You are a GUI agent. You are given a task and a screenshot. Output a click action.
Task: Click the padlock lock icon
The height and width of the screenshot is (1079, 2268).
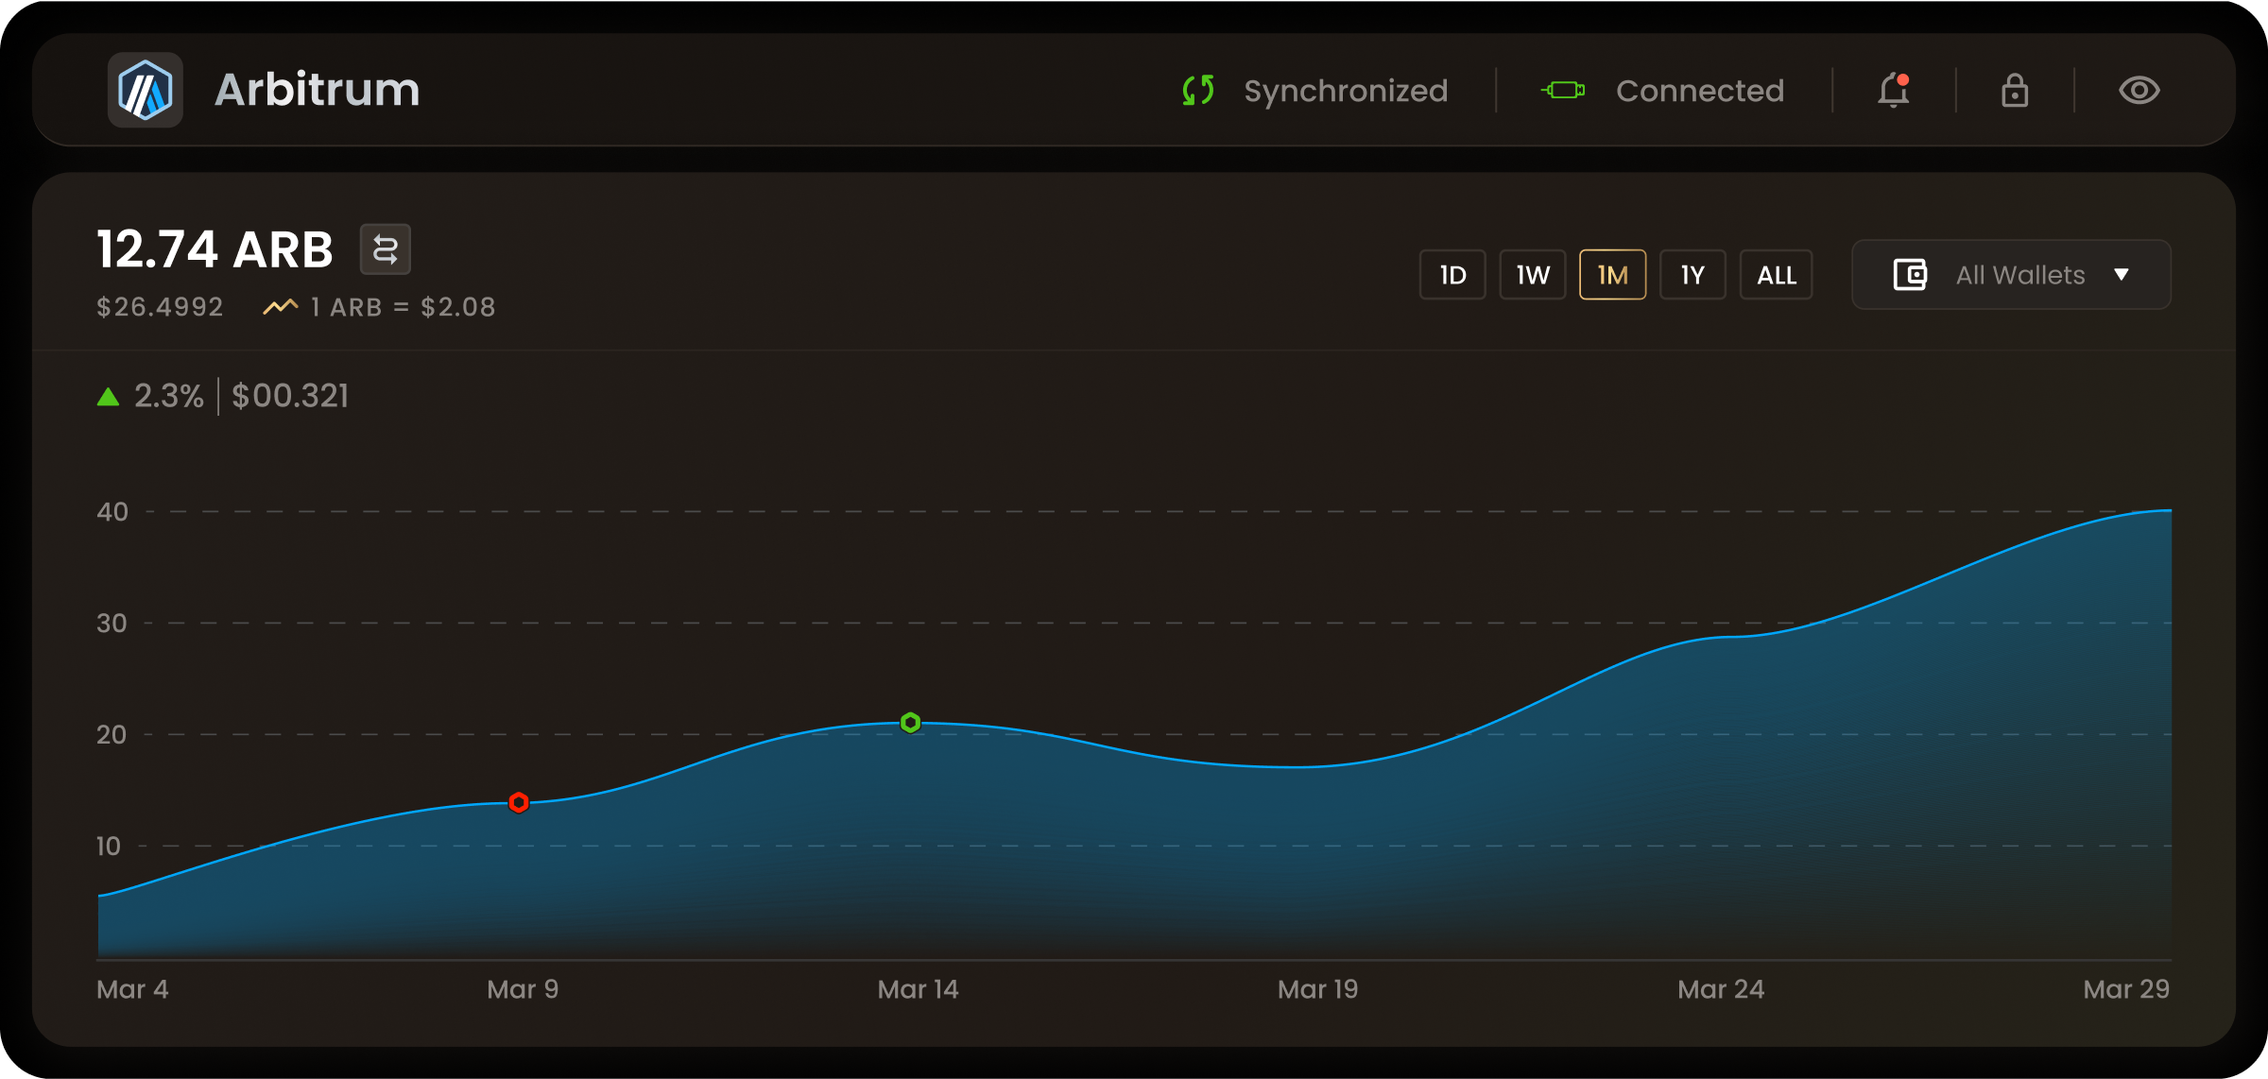2015,91
